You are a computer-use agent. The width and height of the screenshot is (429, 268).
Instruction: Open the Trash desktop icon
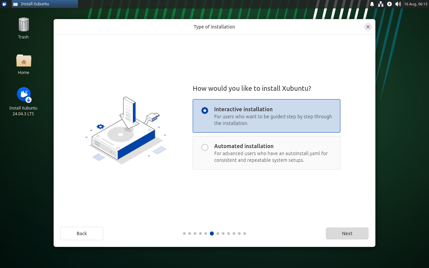tap(23, 25)
